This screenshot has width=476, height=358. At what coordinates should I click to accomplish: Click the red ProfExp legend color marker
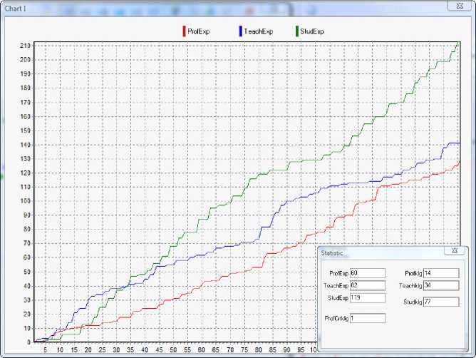(185, 31)
